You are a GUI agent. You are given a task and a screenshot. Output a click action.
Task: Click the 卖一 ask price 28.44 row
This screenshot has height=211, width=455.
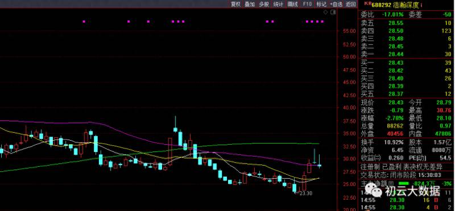406,54
